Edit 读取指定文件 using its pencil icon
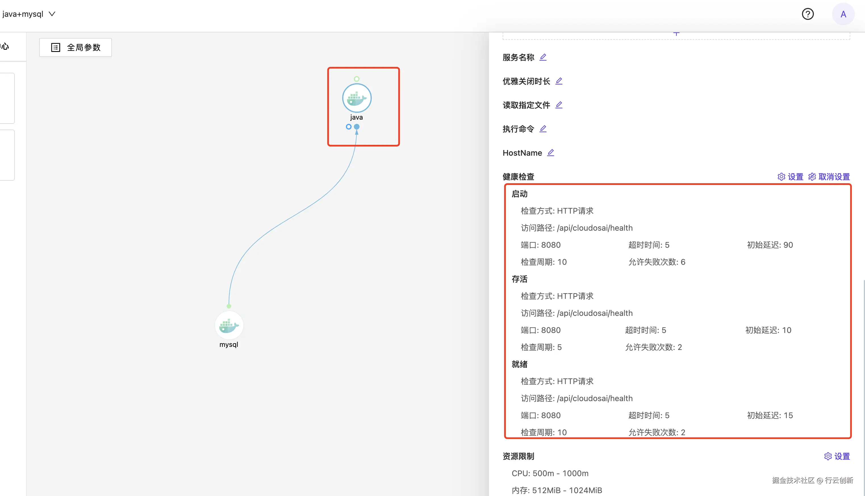Image resolution: width=865 pixels, height=496 pixels. pos(559,105)
